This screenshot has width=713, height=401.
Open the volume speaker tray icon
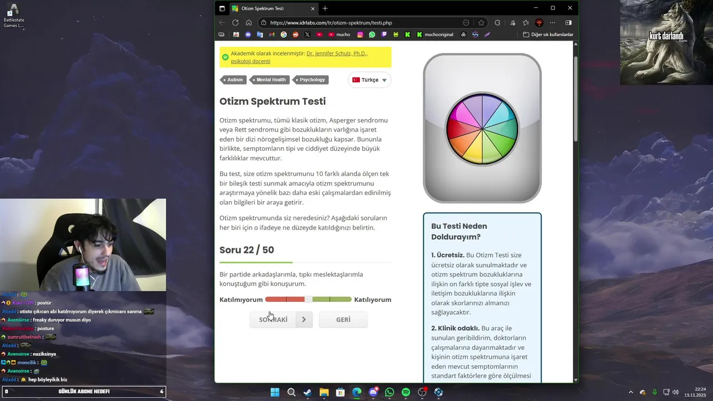[676, 392]
